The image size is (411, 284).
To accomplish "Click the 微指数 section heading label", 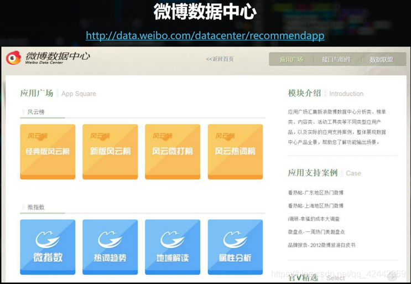I will (x=36, y=207).
